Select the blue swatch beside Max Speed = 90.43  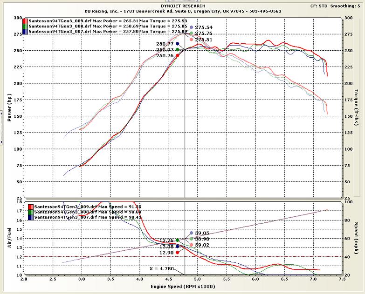point(31,217)
